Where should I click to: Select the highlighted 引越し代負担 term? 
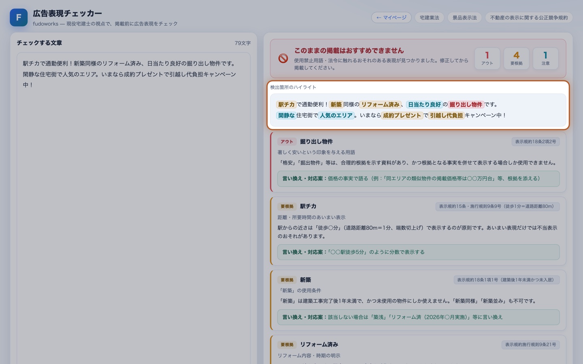tap(446, 115)
